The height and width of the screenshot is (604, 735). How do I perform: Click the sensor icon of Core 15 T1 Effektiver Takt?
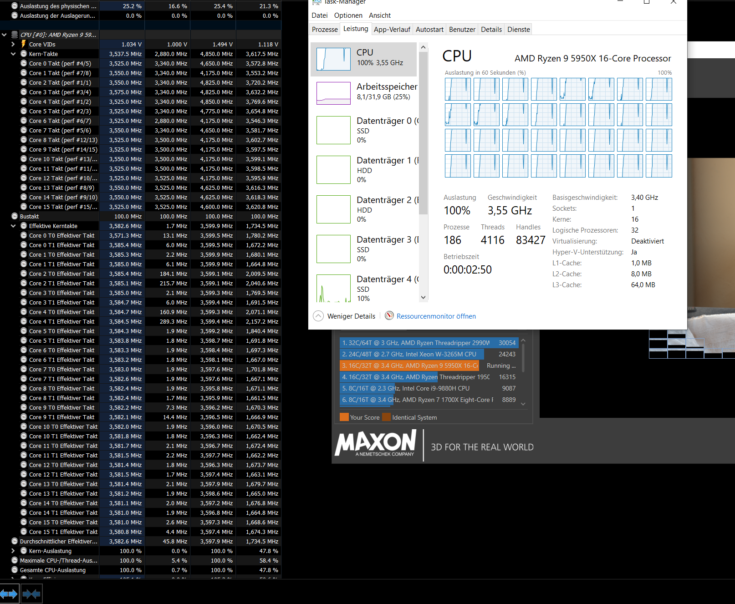pos(24,532)
